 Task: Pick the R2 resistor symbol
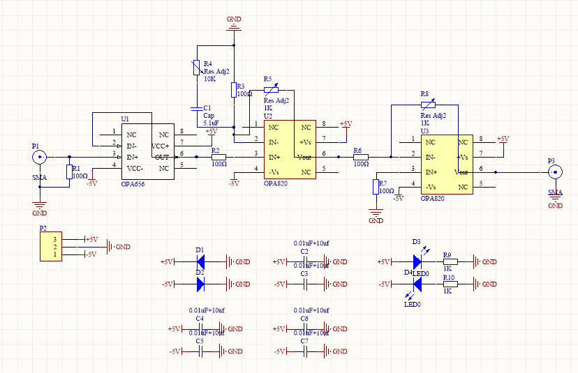[218, 158]
